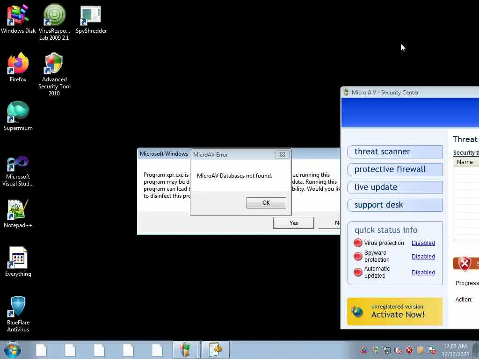Click the Micro A V title bar icon
479x359 pixels.
(x=346, y=93)
